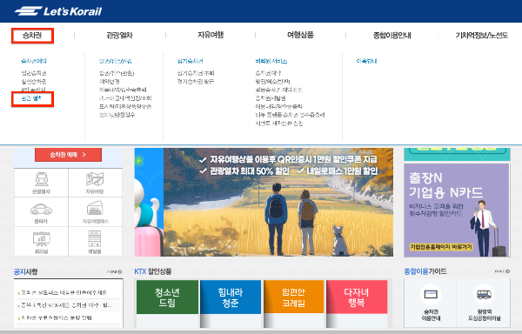The width and height of the screenshot is (522, 334).
Task: Select 예약변경 in the submenu
Action: (x=110, y=82)
